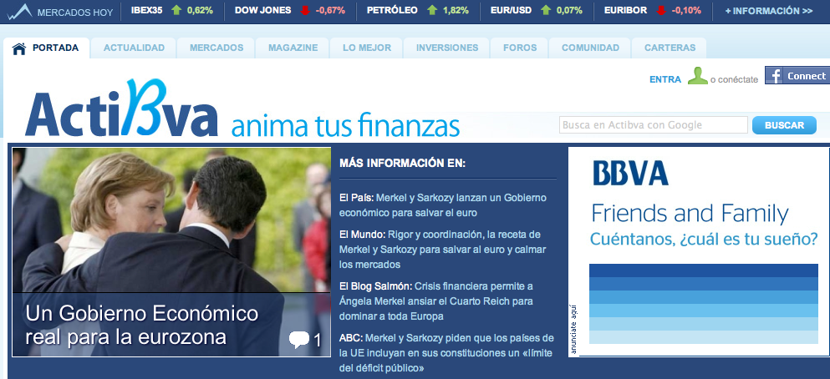Click the ENTRA login link
Viewport: 830px width, 379px height.
coord(665,80)
